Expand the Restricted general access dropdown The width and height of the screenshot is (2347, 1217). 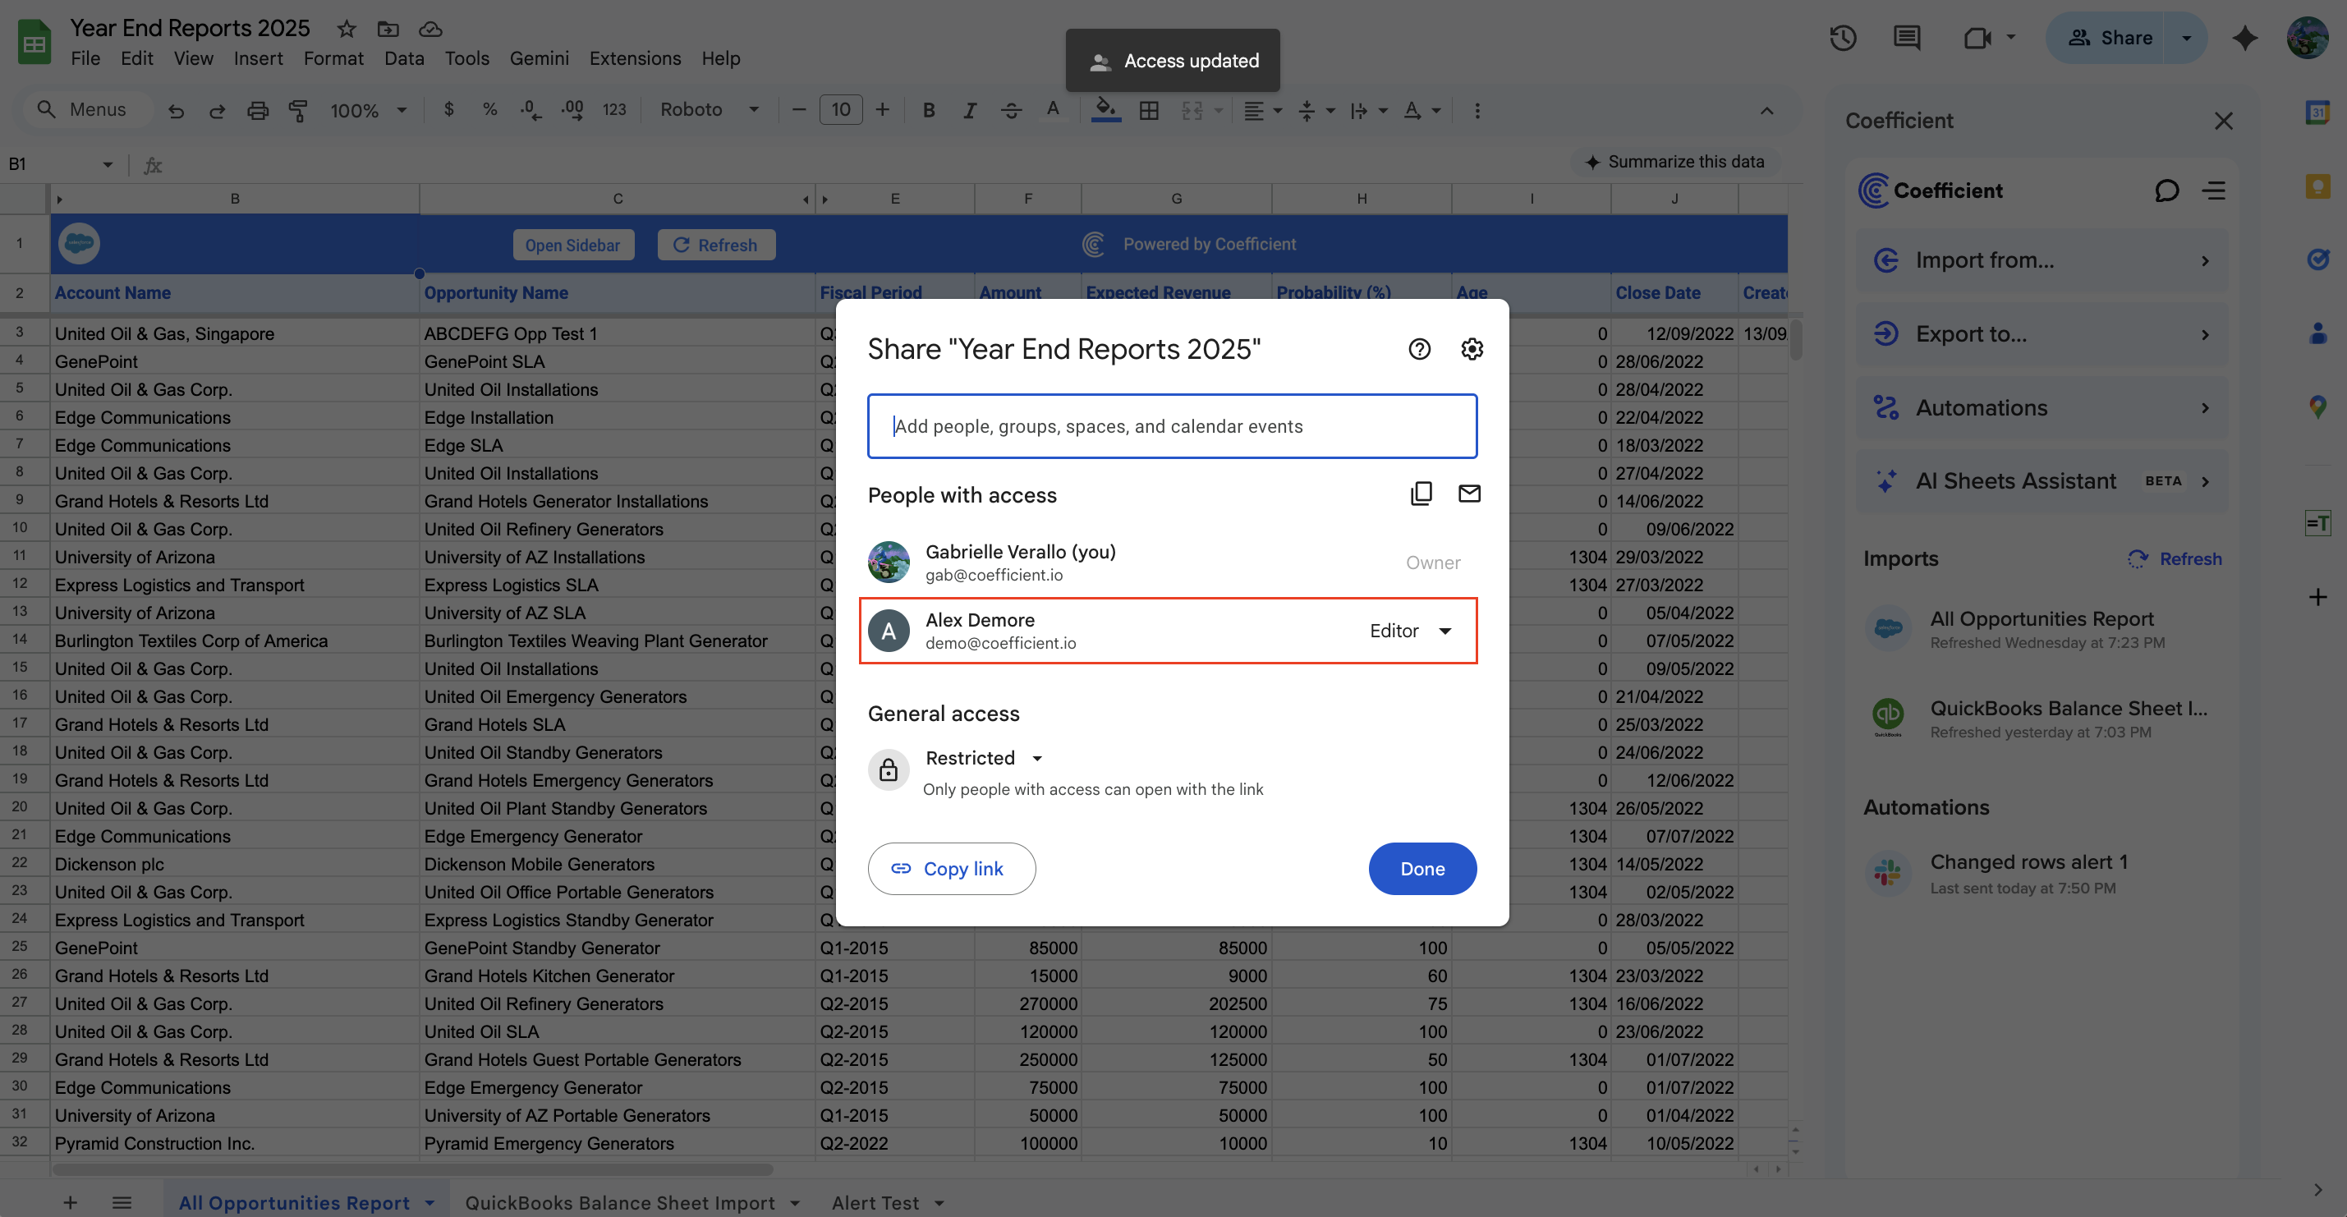[x=983, y=758]
